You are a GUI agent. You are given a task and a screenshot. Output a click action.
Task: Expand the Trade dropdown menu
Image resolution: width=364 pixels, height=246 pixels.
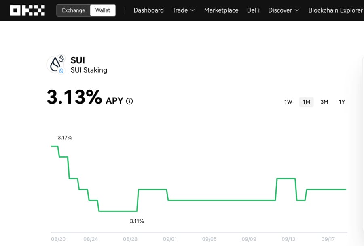[183, 10]
